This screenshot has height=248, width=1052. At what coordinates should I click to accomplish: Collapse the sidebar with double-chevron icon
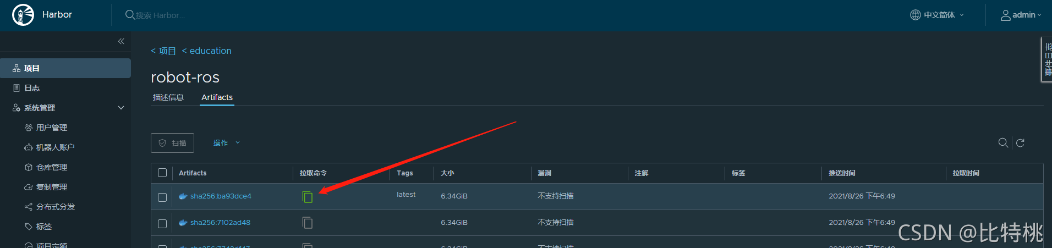(x=121, y=41)
